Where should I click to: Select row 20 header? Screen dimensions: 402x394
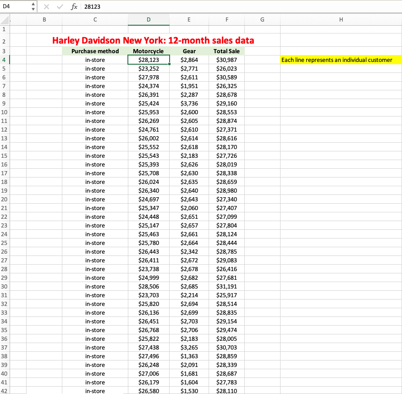pyautogui.click(x=5, y=199)
